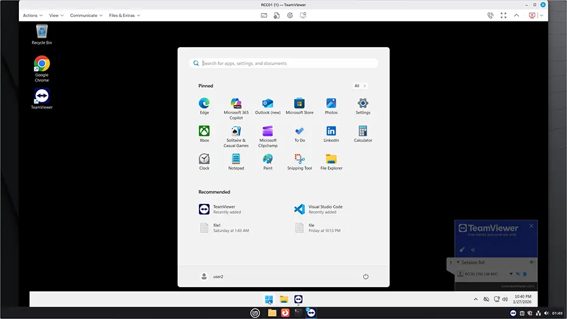Click the remote taskbar clock showing 10:40 PM
567x319 pixels.
coord(523,299)
